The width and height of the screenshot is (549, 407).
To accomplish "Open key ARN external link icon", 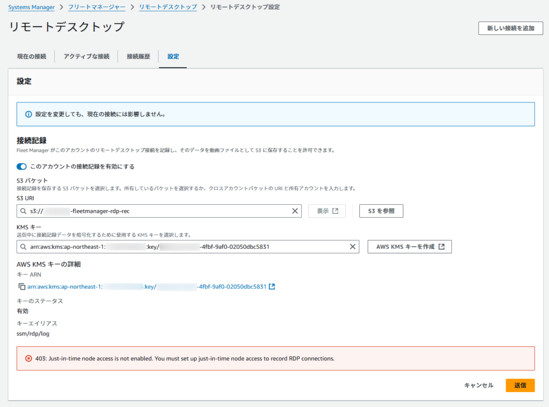I will [272, 287].
